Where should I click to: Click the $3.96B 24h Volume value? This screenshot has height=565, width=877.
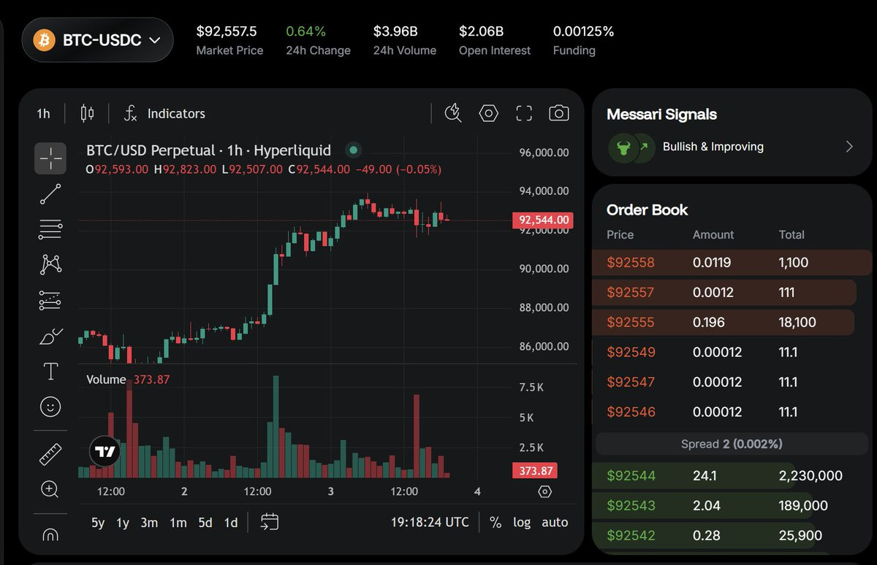tap(395, 31)
